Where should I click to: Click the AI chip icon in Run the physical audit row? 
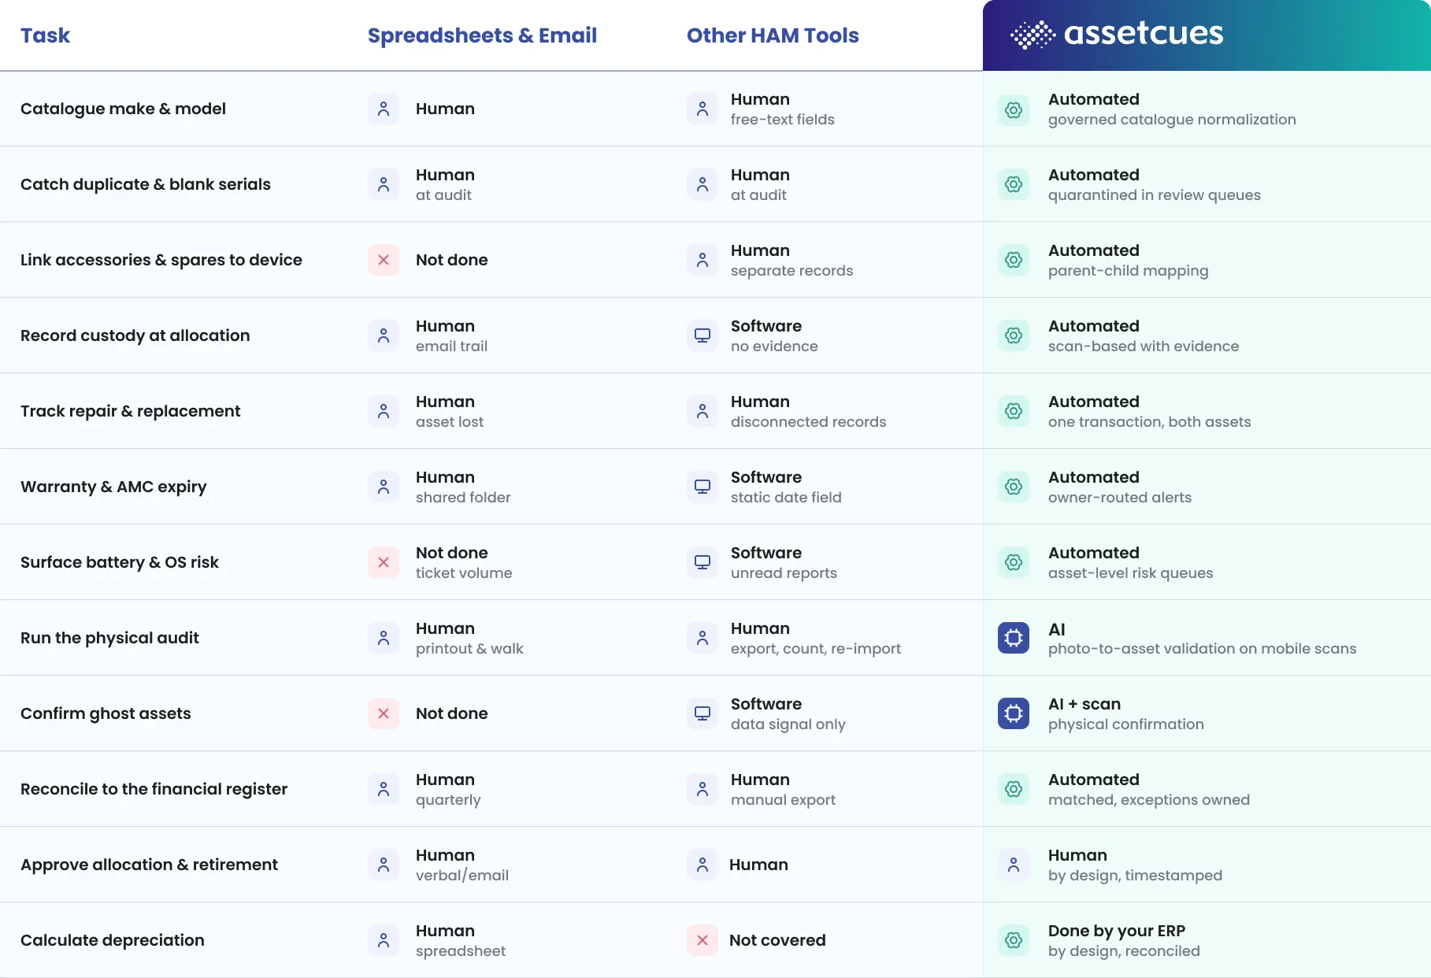[1014, 638]
